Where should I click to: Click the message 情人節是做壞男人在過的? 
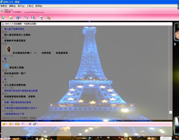[x=17, y=35]
